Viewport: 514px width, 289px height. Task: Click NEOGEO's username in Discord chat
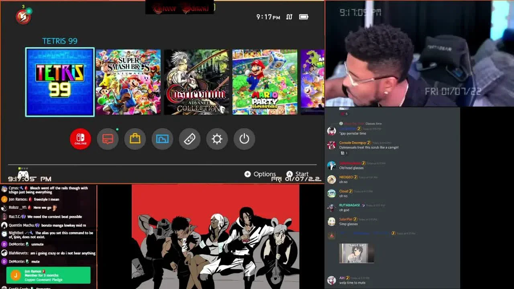pyautogui.click(x=346, y=177)
